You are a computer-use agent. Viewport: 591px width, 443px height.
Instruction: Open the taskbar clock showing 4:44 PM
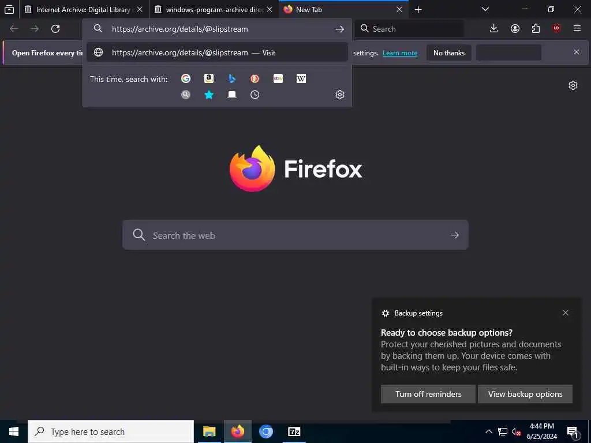click(541, 431)
